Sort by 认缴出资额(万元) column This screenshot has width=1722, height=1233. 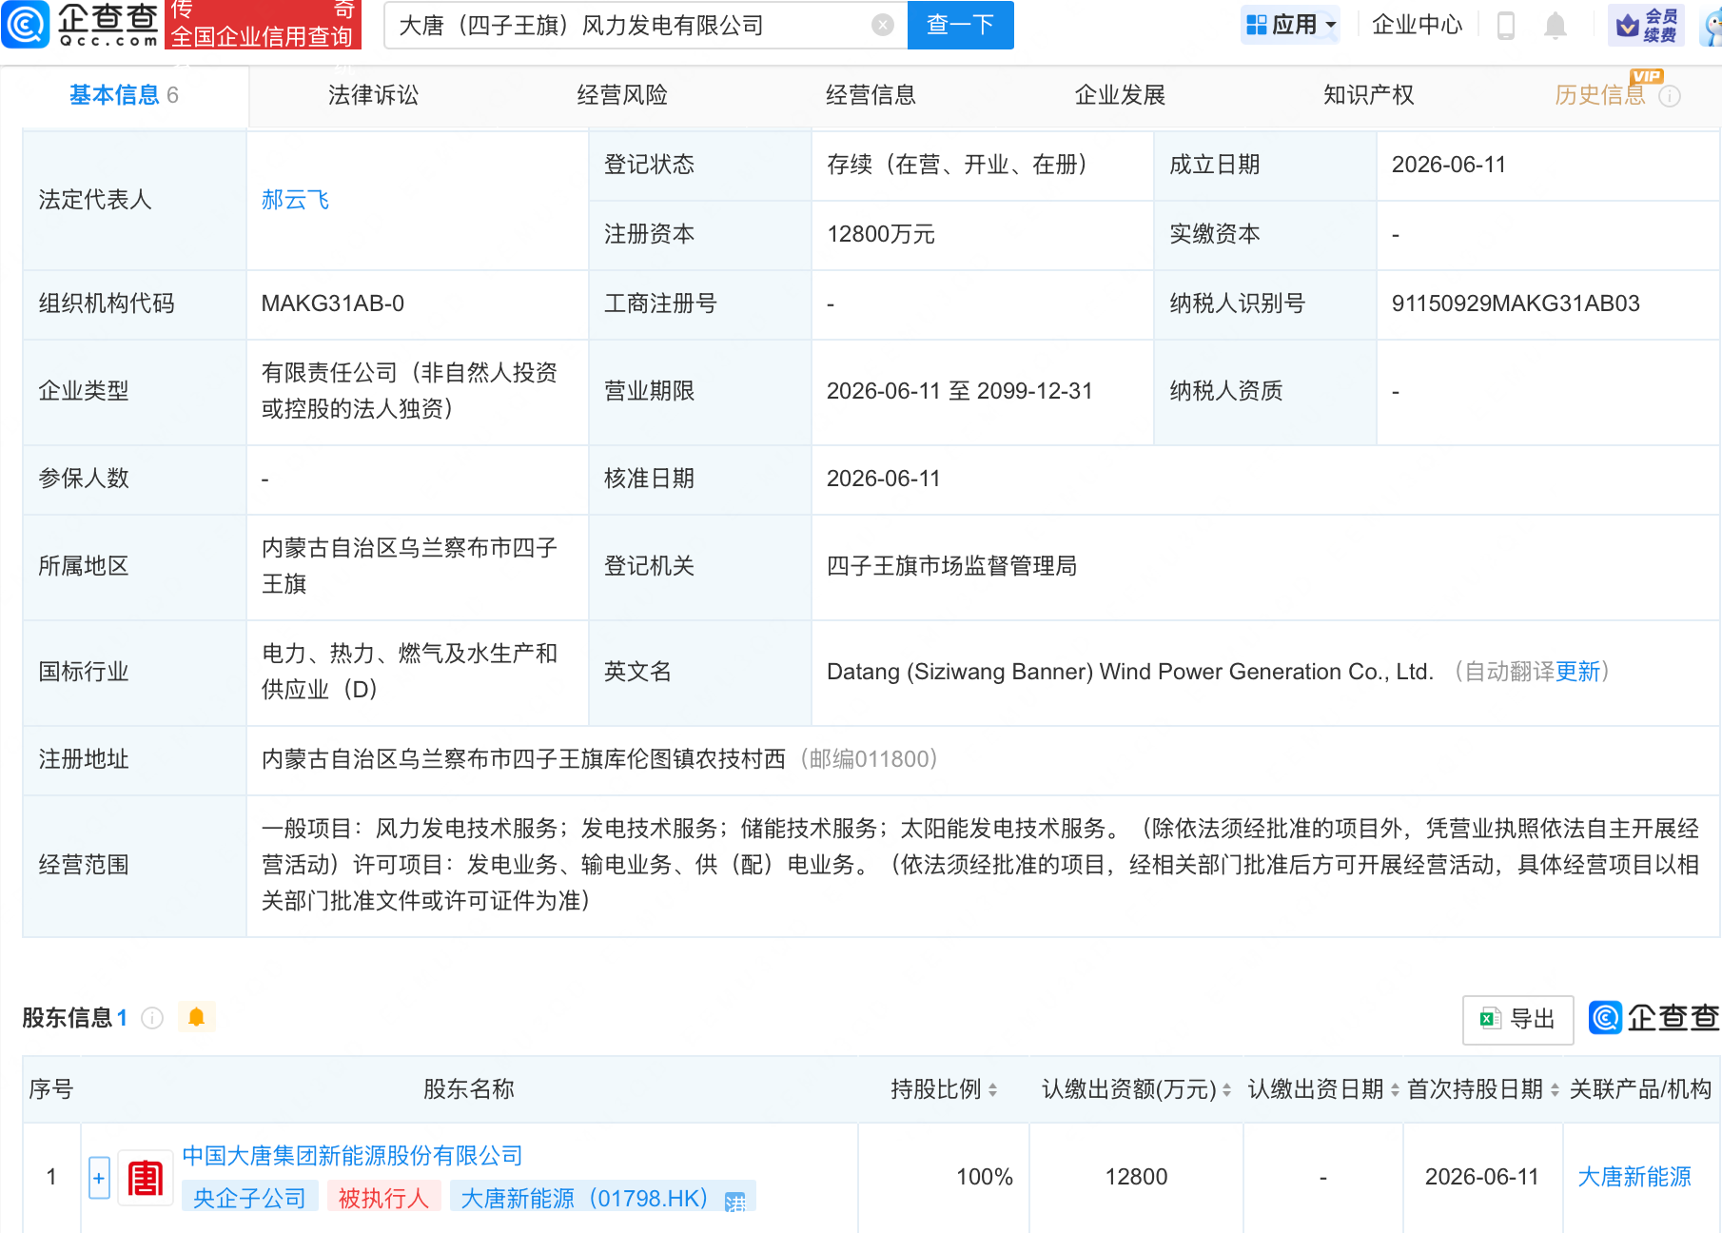[1226, 1090]
